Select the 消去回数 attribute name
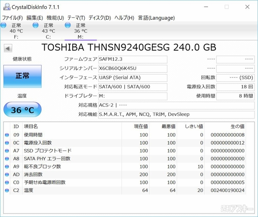The image size is (258, 217). pos(33,174)
